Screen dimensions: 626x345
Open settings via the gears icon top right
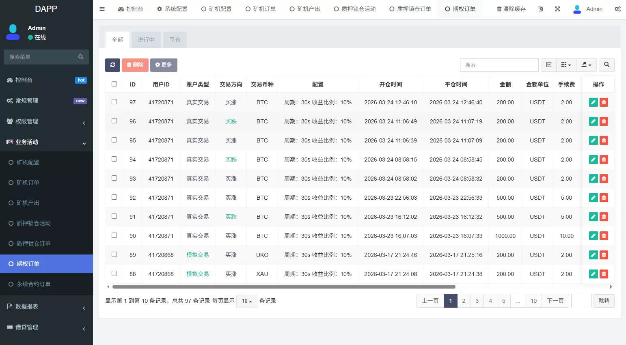coord(617,9)
